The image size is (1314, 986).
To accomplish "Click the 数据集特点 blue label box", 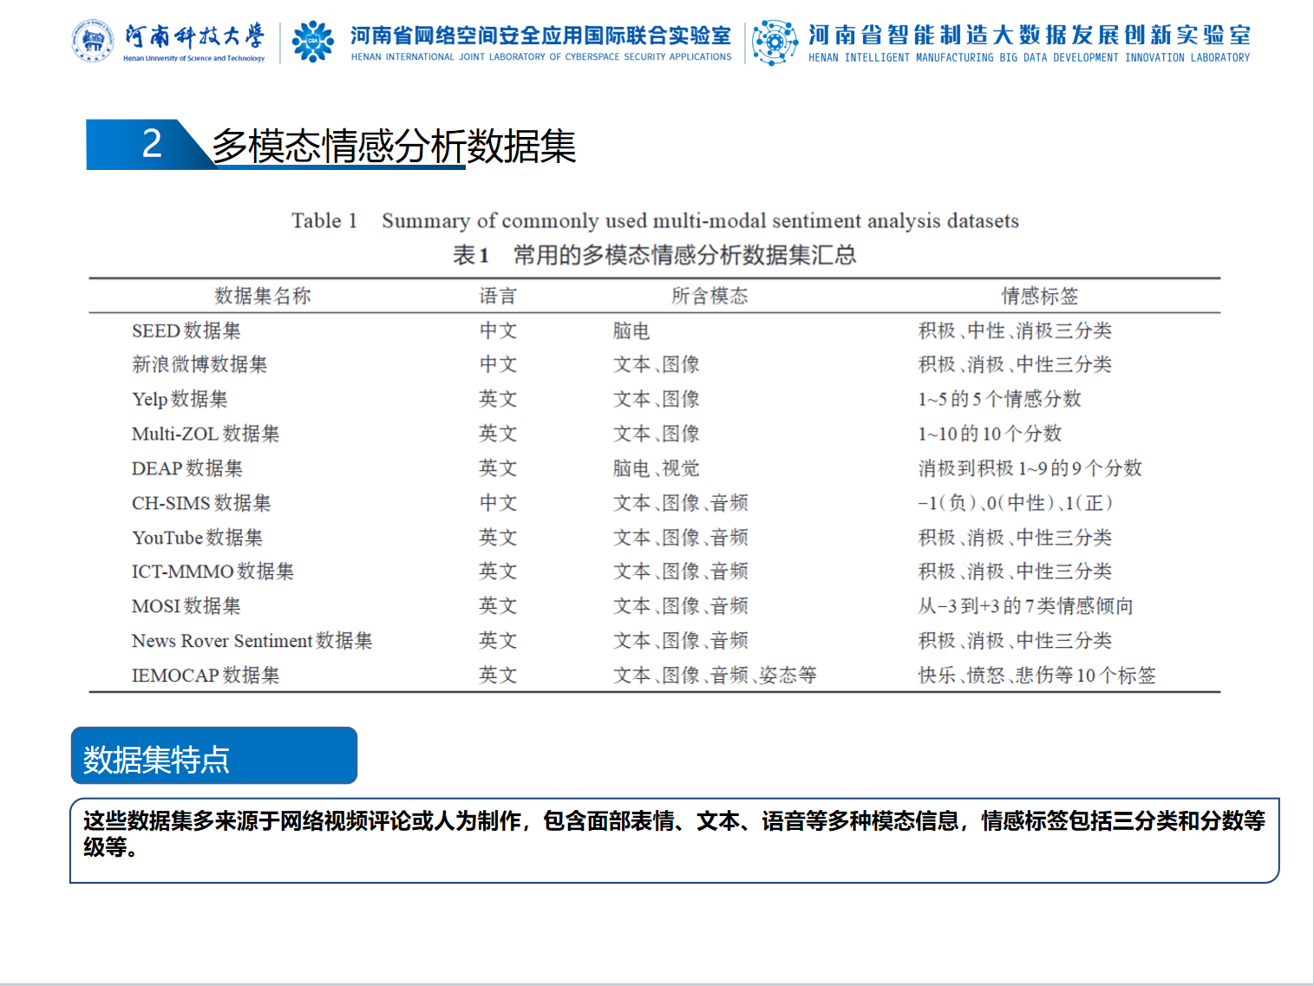I will click(x=214, y=755).
